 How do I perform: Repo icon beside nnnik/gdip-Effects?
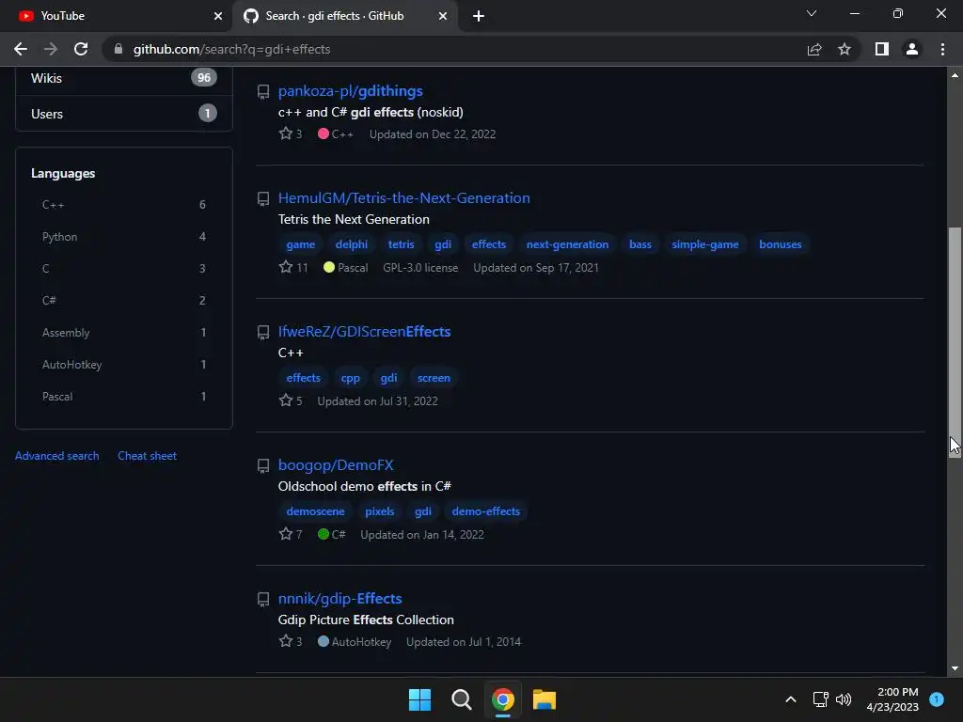tap(263, 599)
